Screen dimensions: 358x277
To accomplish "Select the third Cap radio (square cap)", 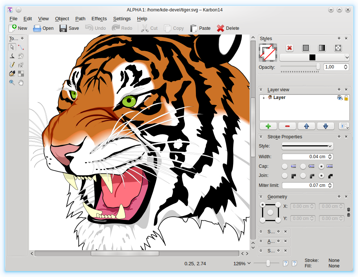I will click(321, 166).
